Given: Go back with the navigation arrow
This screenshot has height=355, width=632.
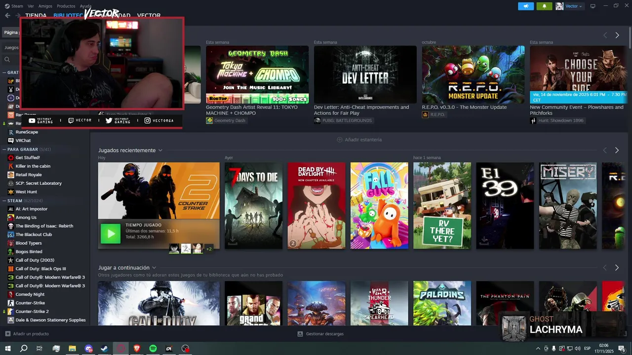Looking at the screenshot, I should coord(7,15).
